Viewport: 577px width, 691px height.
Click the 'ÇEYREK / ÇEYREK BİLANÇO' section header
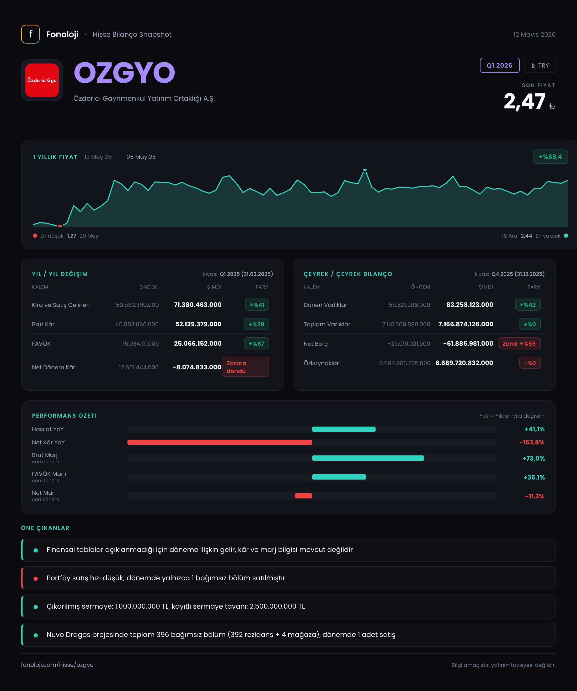pyautogui.click(x=348, y=274)
